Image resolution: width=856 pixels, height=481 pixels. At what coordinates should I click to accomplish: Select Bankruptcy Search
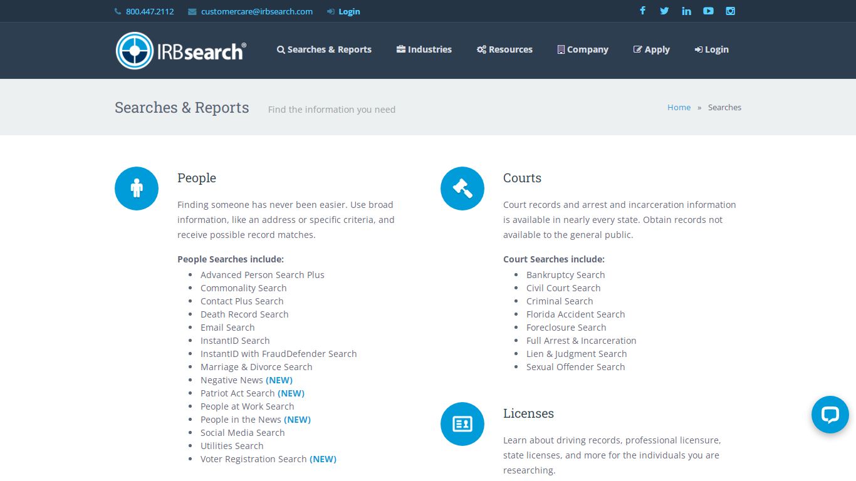point(566,275)
